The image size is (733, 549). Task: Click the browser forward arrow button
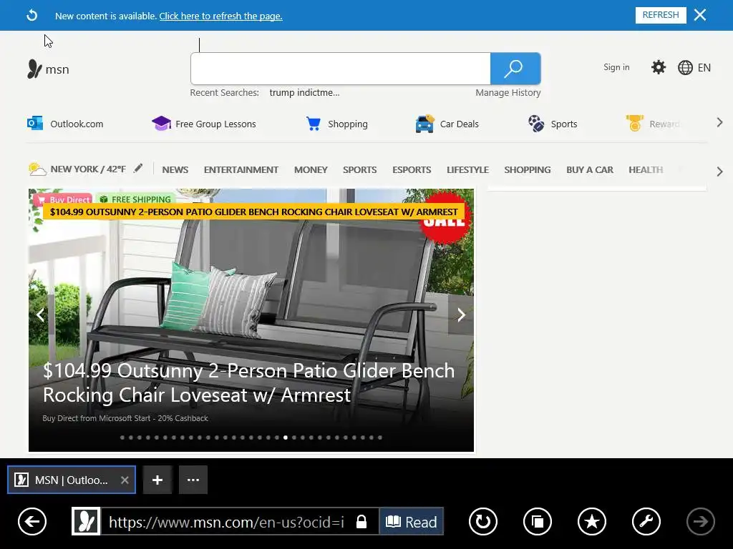[700, 521]
